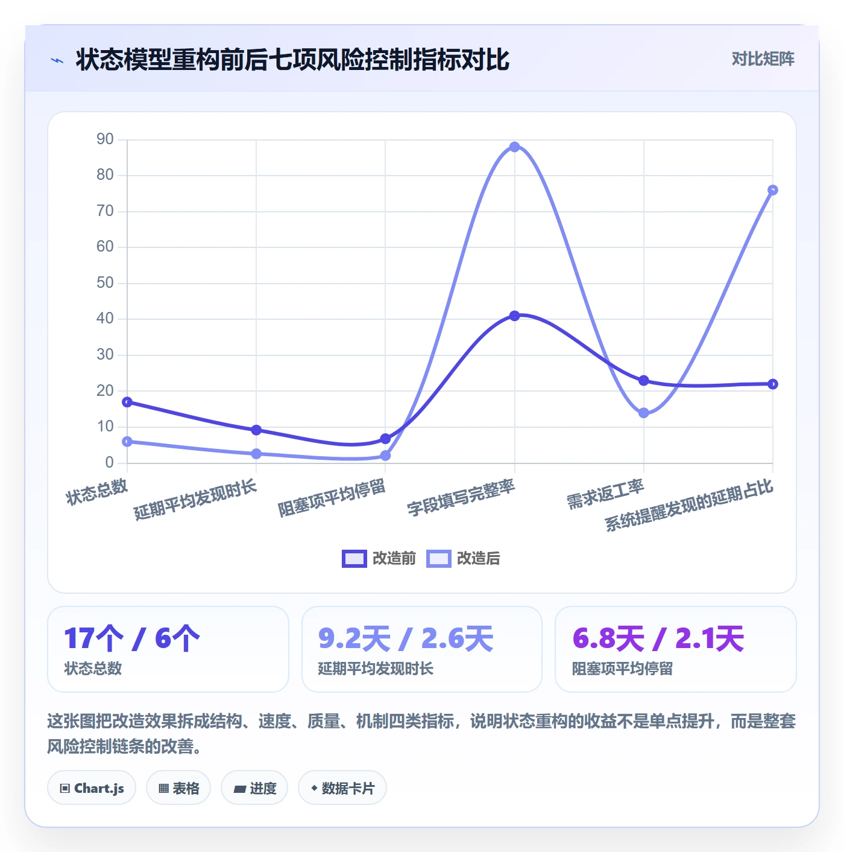Click the 改造前 legend label text
This screenshot has width=844, height=852.
coord(394,558)
